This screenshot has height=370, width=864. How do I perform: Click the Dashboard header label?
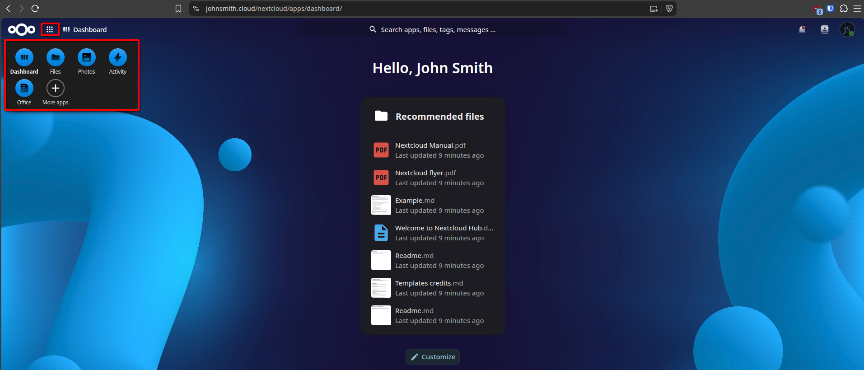click(x=90, y=30)
